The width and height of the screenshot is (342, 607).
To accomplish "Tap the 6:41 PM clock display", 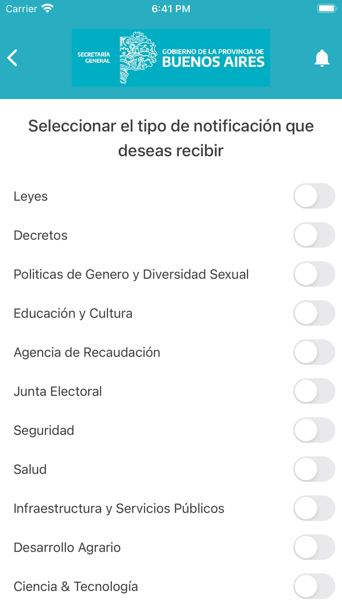I will pyautogui.click(x=171, y=8).
